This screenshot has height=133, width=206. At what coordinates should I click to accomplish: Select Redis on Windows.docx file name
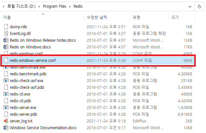pos(30,47)
